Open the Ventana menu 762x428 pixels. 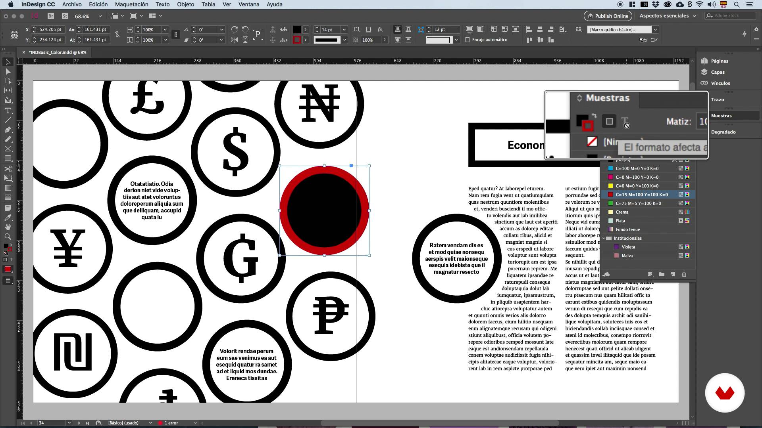tap(249, 4)
